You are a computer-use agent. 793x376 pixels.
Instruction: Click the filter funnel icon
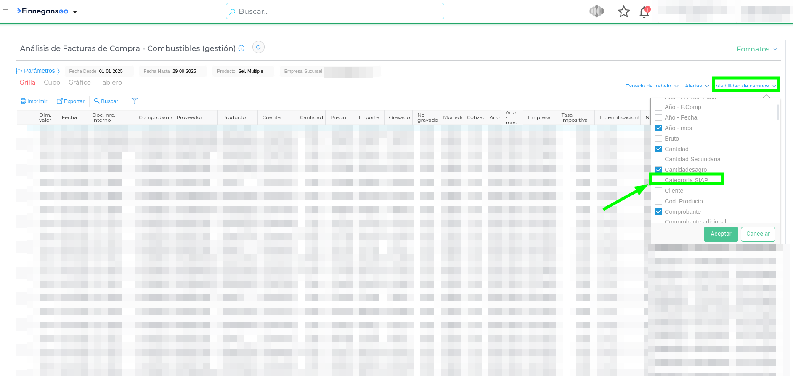pos(135,101)
